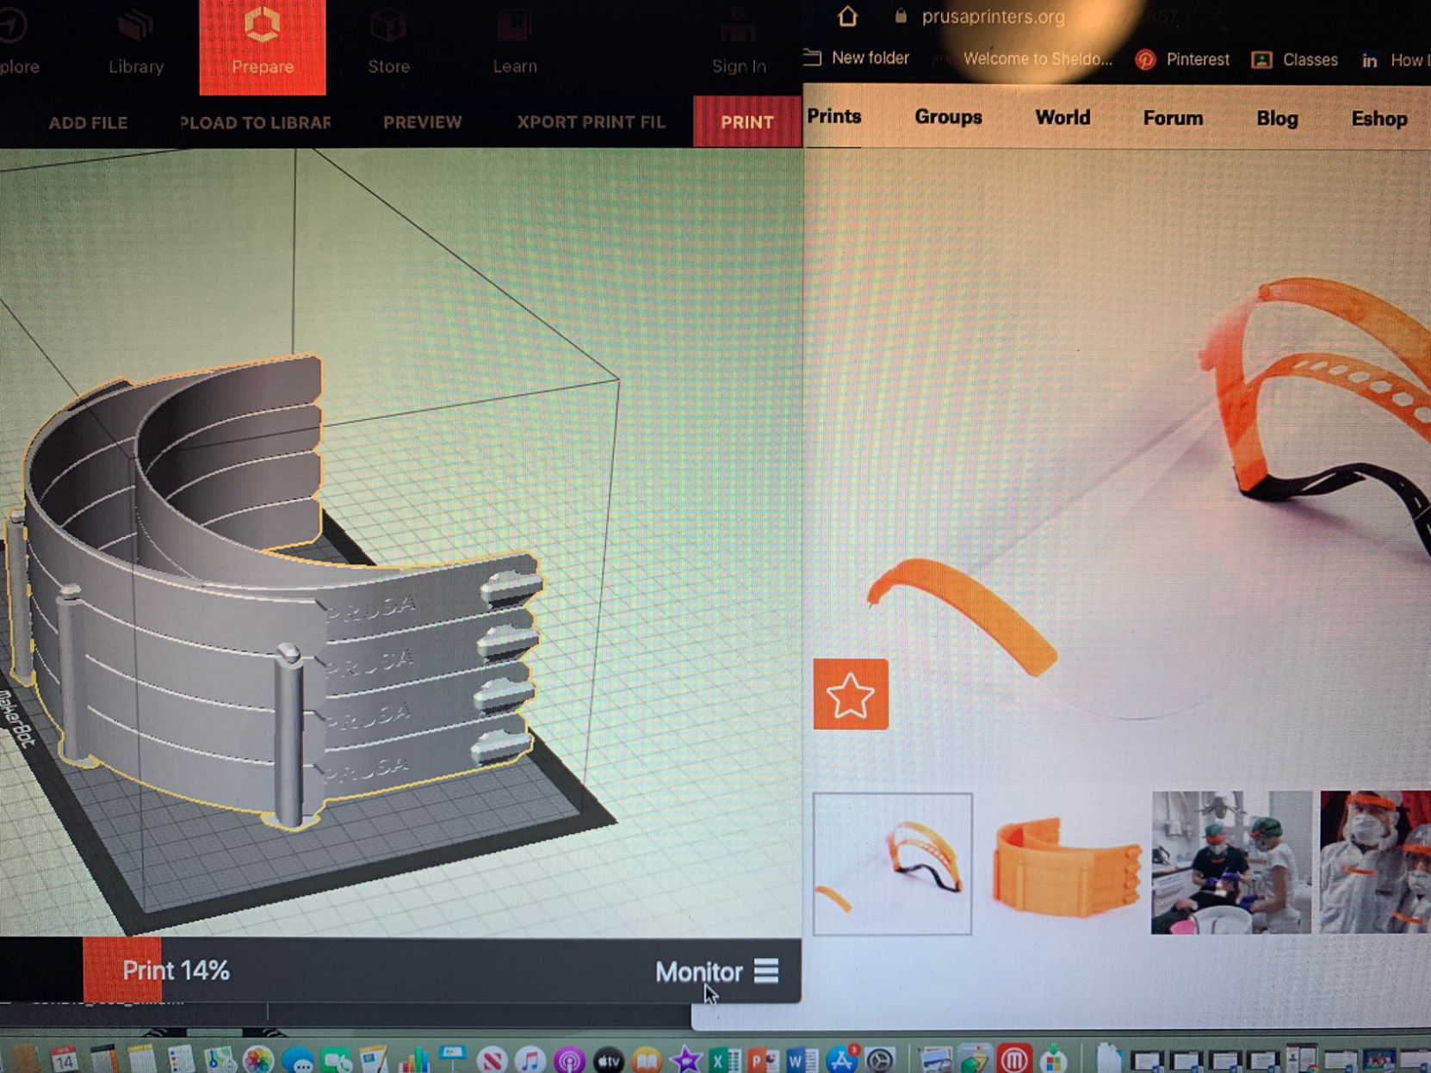Image resolution: width=1431 pixels, height=1073 pixels.
Task: Open iMovie from the dock
Action: pyautogui.click(x=685, y=1060)
